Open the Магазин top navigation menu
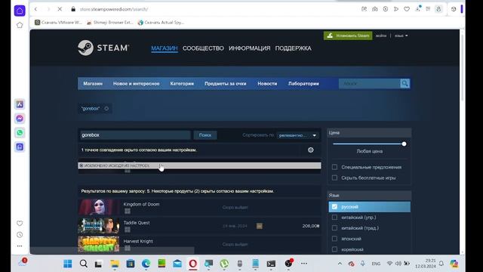 click(x=165, y=48)
